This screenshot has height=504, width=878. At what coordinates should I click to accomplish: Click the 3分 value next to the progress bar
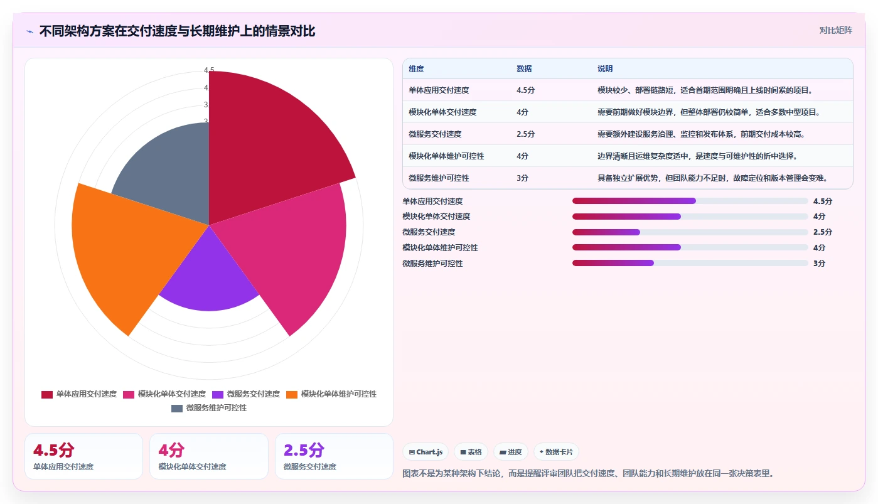point(819,264)
